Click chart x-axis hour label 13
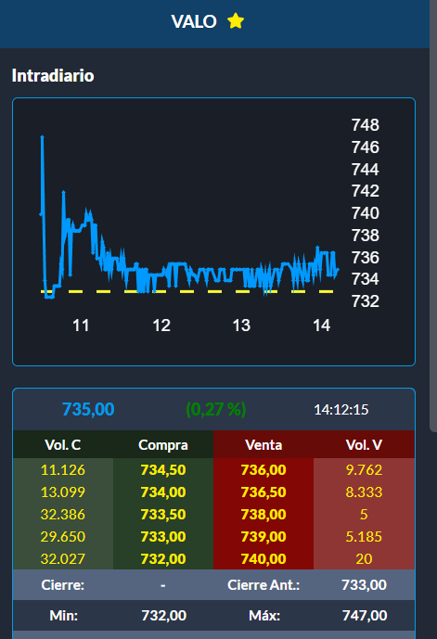 click(241, 326)
